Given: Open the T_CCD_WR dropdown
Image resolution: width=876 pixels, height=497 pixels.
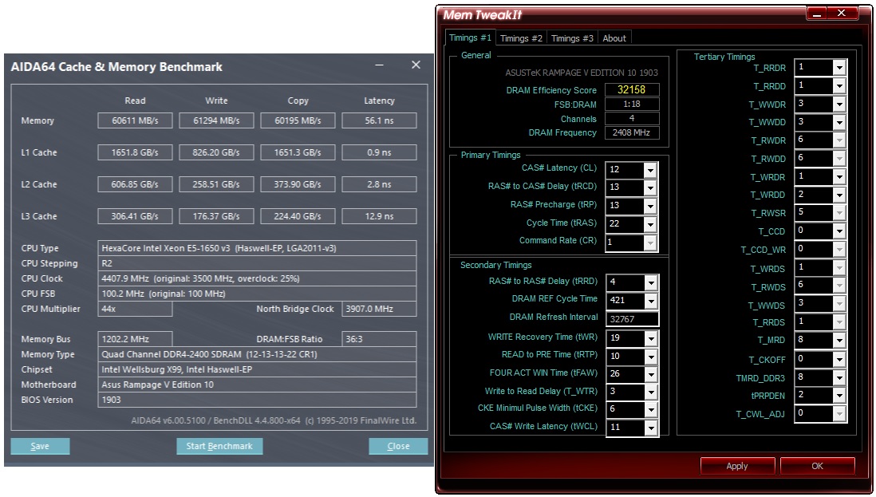Looking at the screenshot, I should (839, 249).
